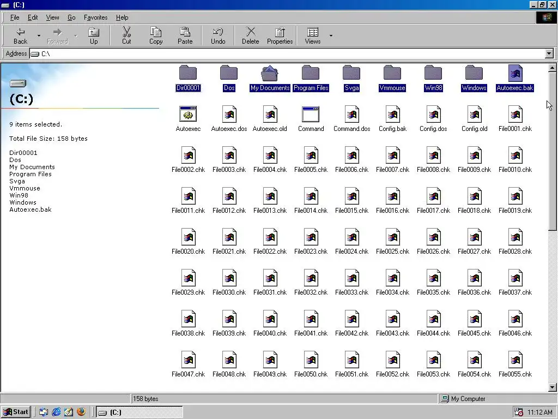Click the Task Scheduler tray icon
This screenshot has height=419, width=558.
pos(519,412)
